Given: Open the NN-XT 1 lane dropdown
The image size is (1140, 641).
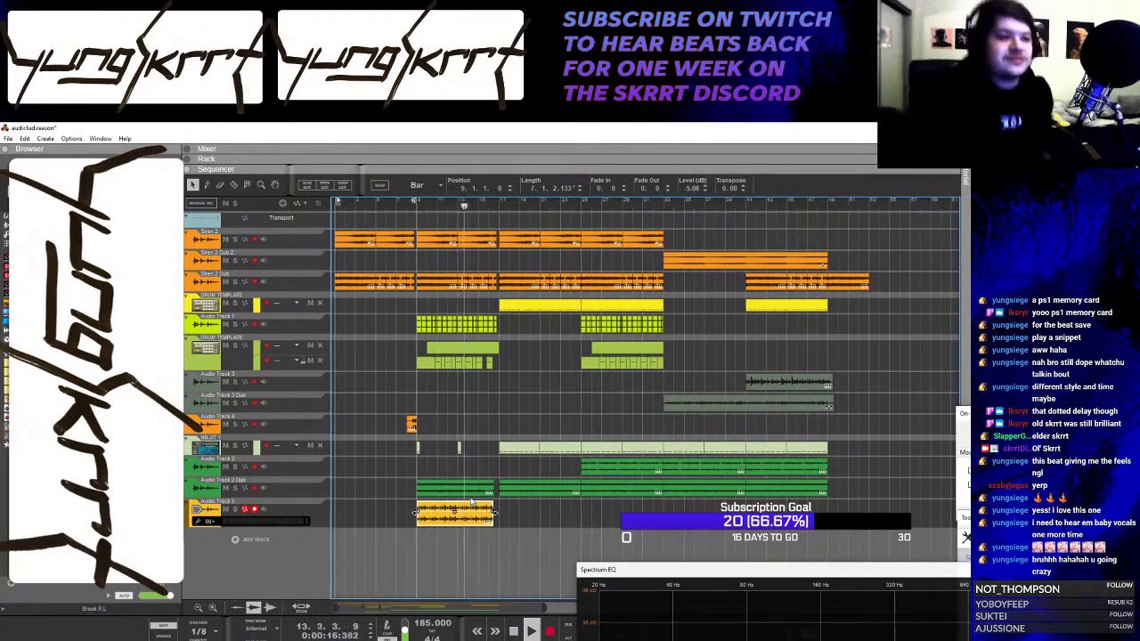Looking at the screenshot, I should [297, 445].
